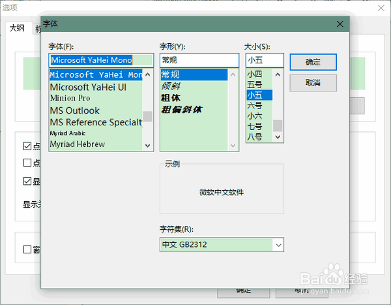Click the 大小 size input field
The image size is (391, 305).
pos(265,60)
